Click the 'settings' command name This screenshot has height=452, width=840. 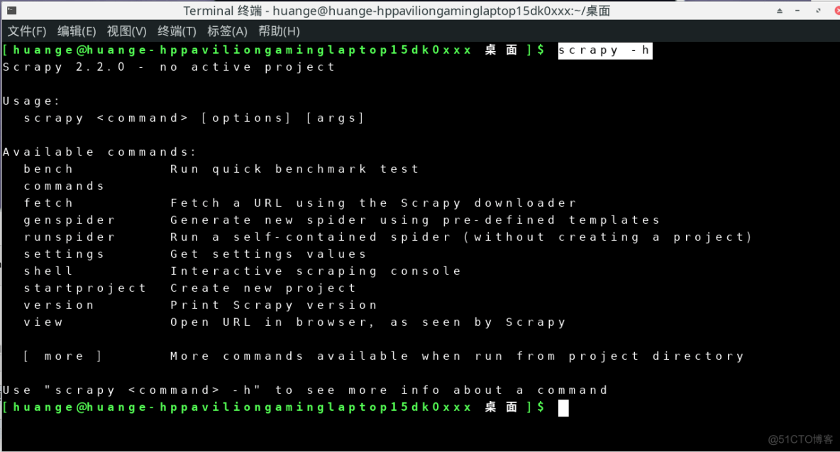64,254
